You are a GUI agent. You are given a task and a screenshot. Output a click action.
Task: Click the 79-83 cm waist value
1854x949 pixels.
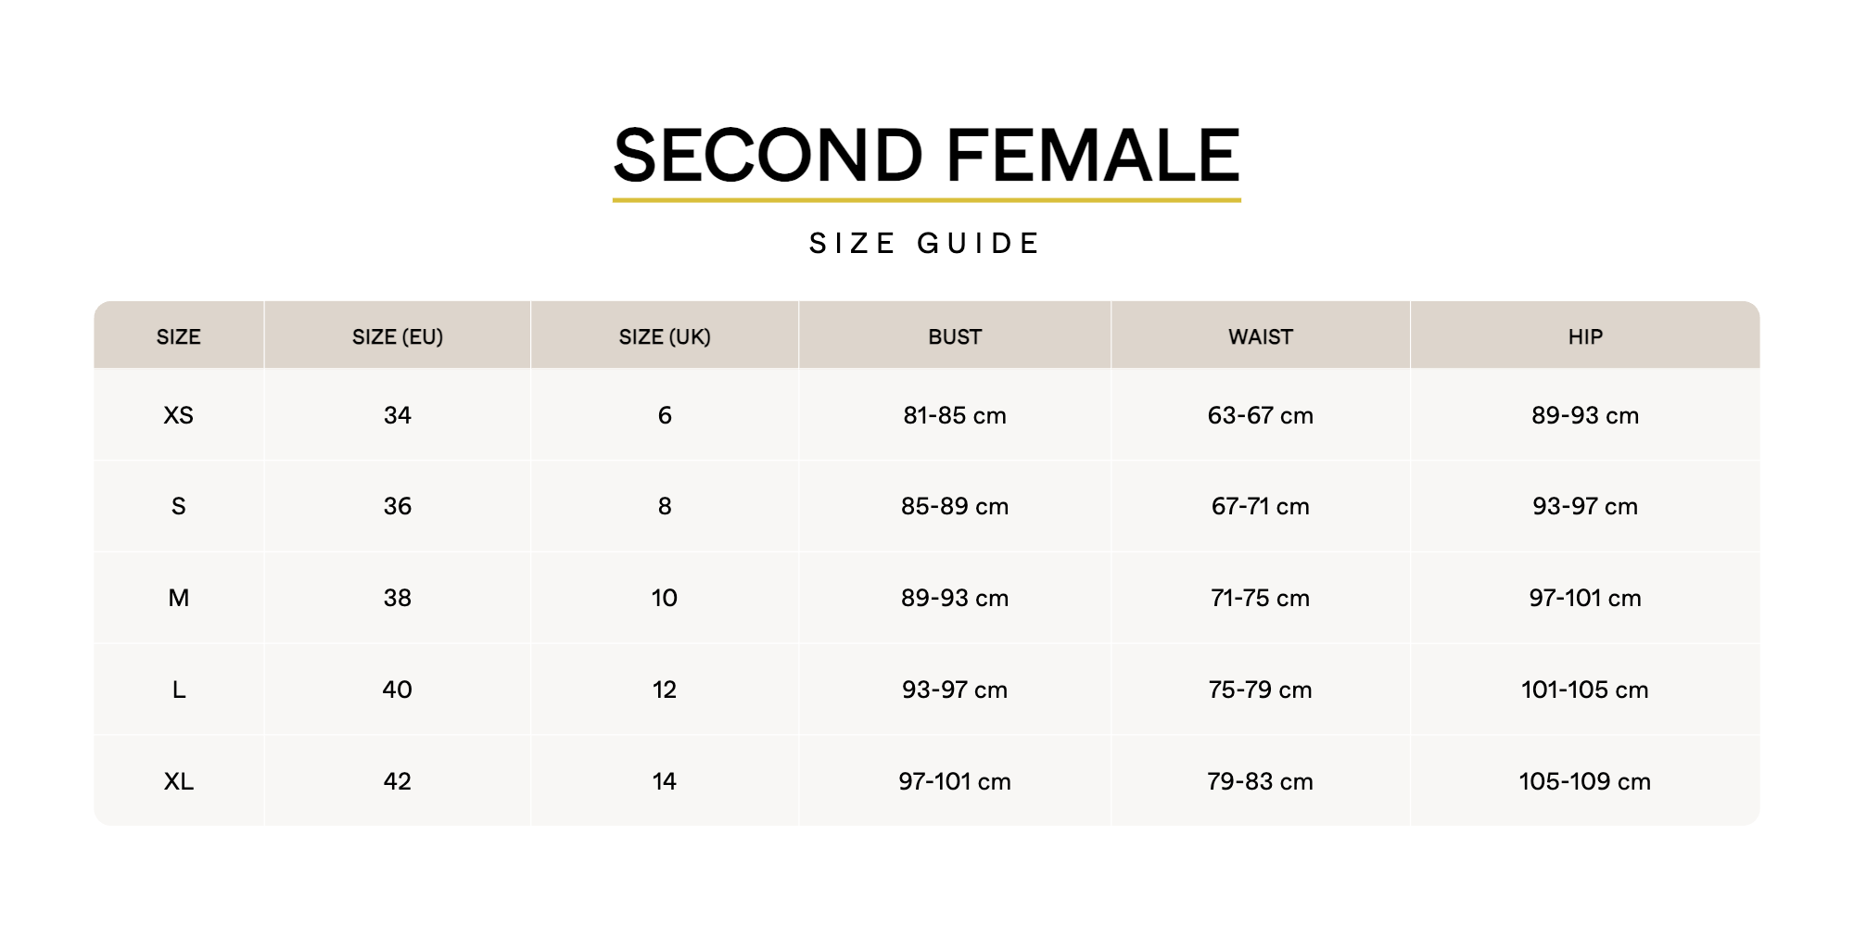1261,782
